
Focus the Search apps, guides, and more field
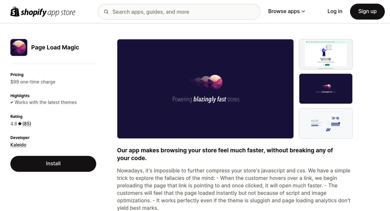click(x=182, y=12)
